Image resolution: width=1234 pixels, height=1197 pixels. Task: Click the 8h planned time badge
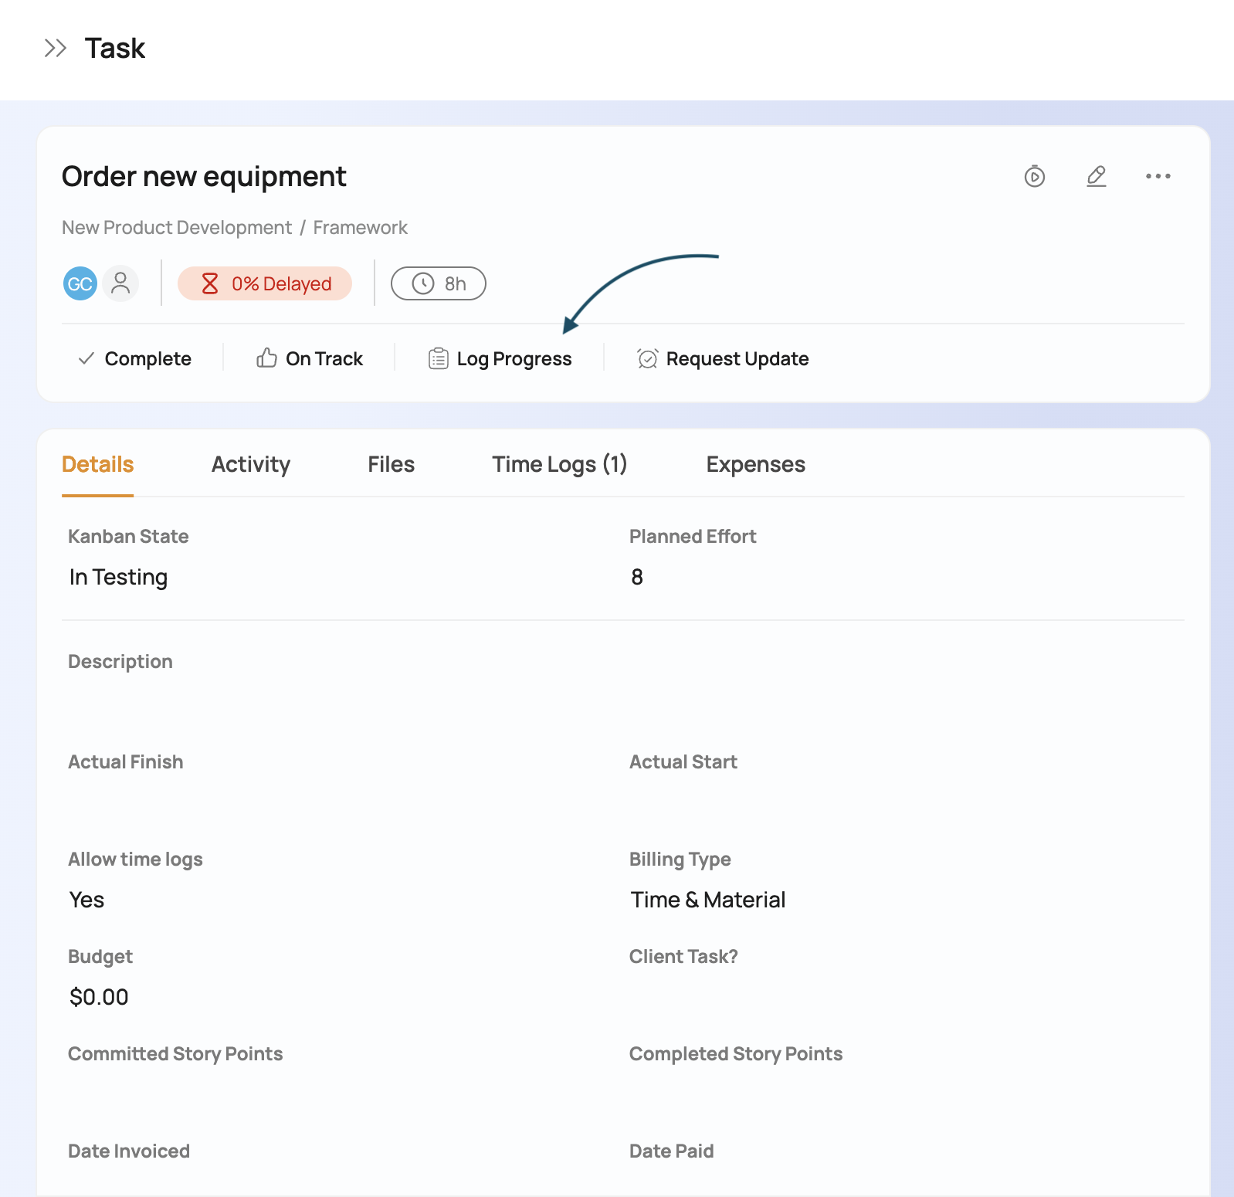pyautogui.click(x=438, y=283)
